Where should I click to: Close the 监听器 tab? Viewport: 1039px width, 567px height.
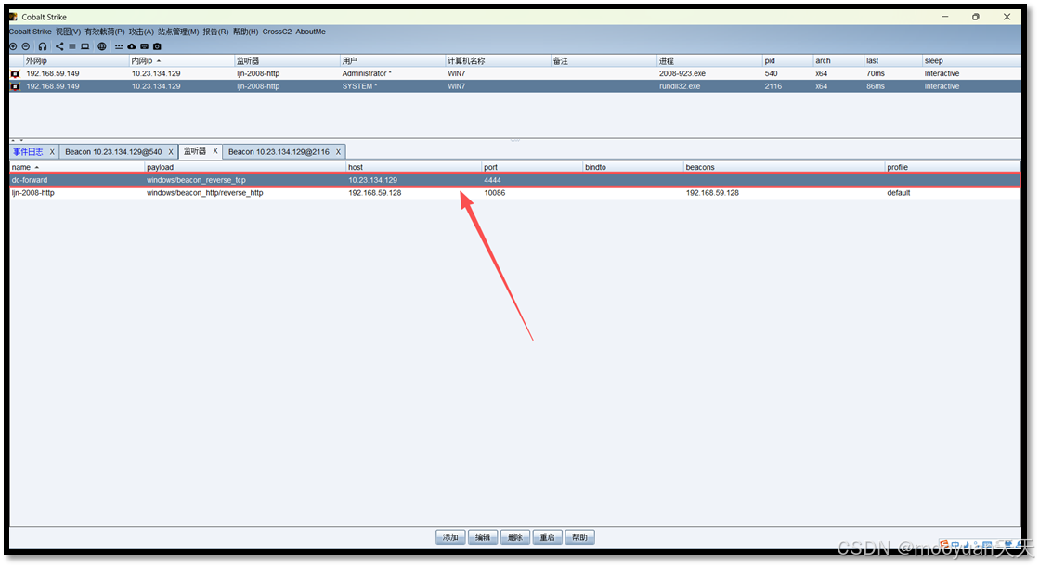pyautogui.click(x=215, y=151)
